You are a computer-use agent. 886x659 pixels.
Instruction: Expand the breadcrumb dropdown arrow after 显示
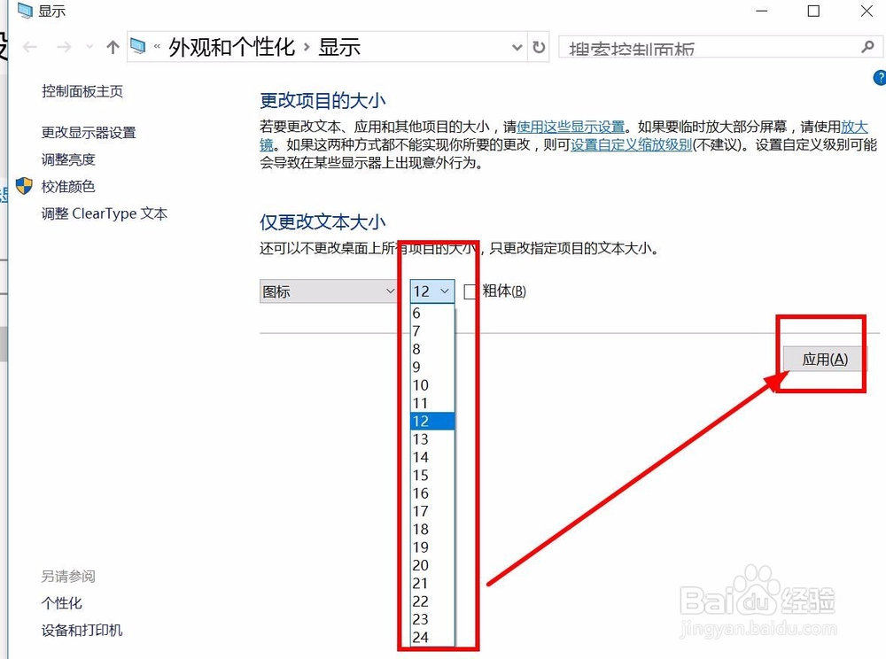coord(517,47)
